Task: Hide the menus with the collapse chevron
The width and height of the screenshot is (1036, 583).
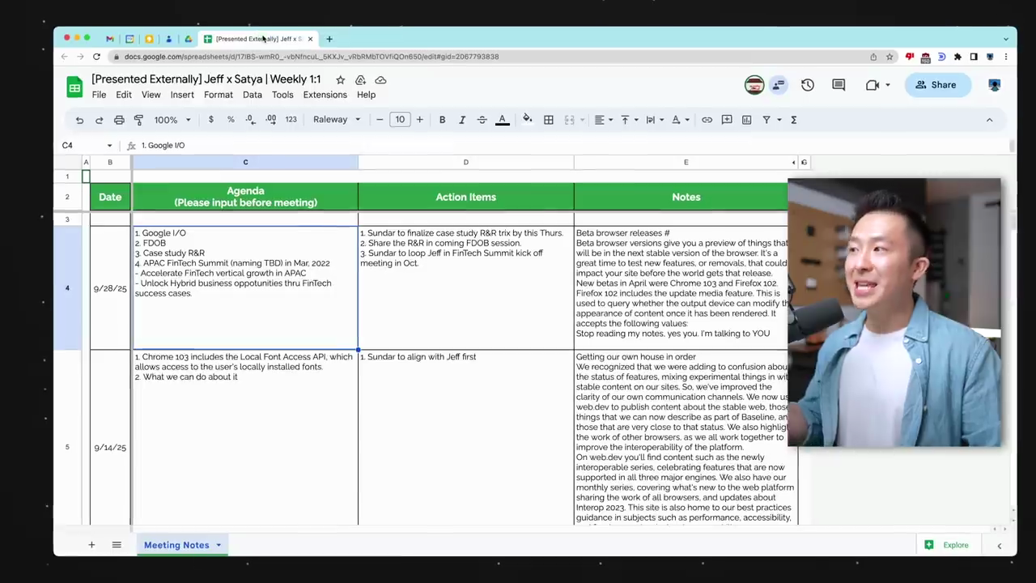Action: point(989,120)
